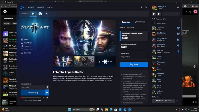Adjust the Spotify volume slider
Viewport: 199px width, 112px height.
click(186, 102)
